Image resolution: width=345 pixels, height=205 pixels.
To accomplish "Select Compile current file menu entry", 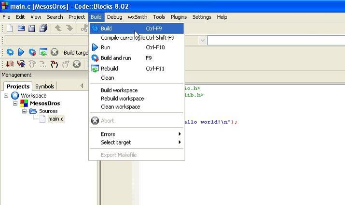I will [x=137, y=38].
